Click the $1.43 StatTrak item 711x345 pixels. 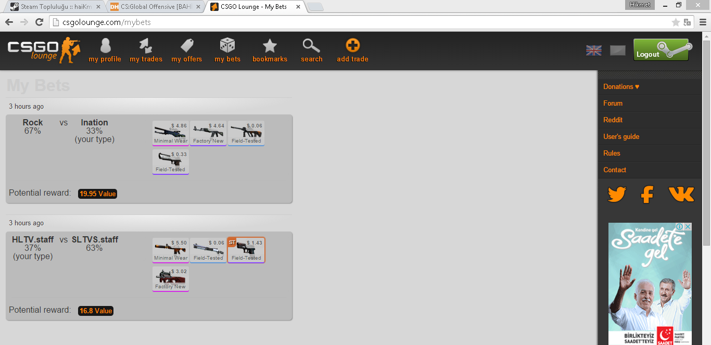coord(246,250)
